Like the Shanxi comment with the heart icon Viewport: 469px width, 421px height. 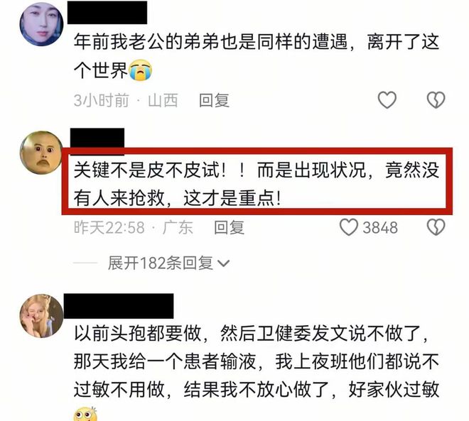pos(387,100)
